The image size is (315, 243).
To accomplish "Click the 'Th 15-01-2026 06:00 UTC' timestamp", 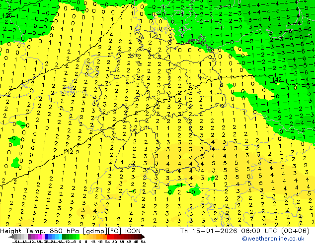I will 229,231.
